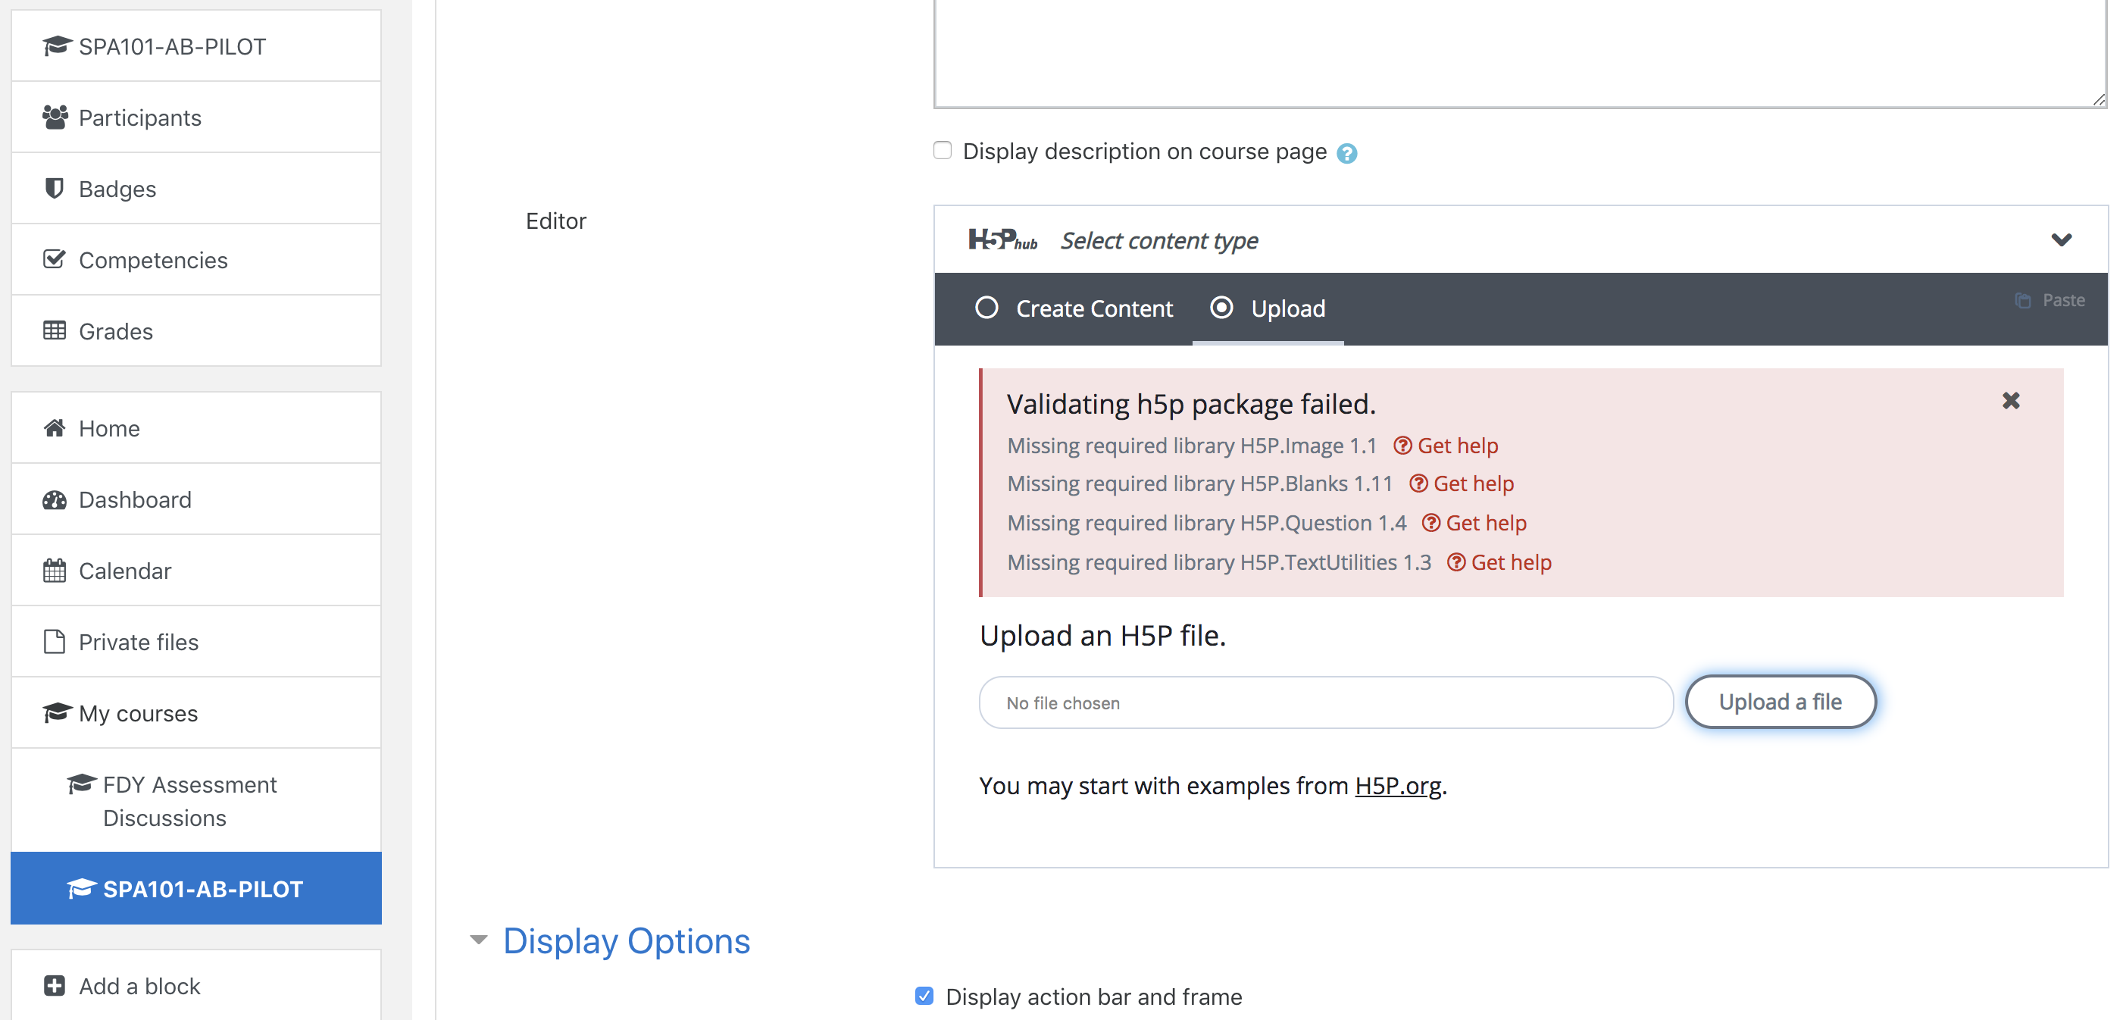Grab the description text area resize handle
The image size is (2123, 1020).
pyautogui.click(x=2098, y=99)
